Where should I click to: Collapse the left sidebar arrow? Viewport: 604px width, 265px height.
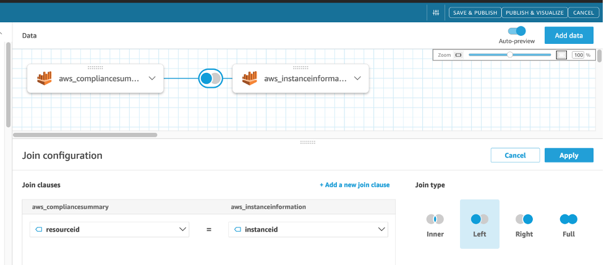1,34
